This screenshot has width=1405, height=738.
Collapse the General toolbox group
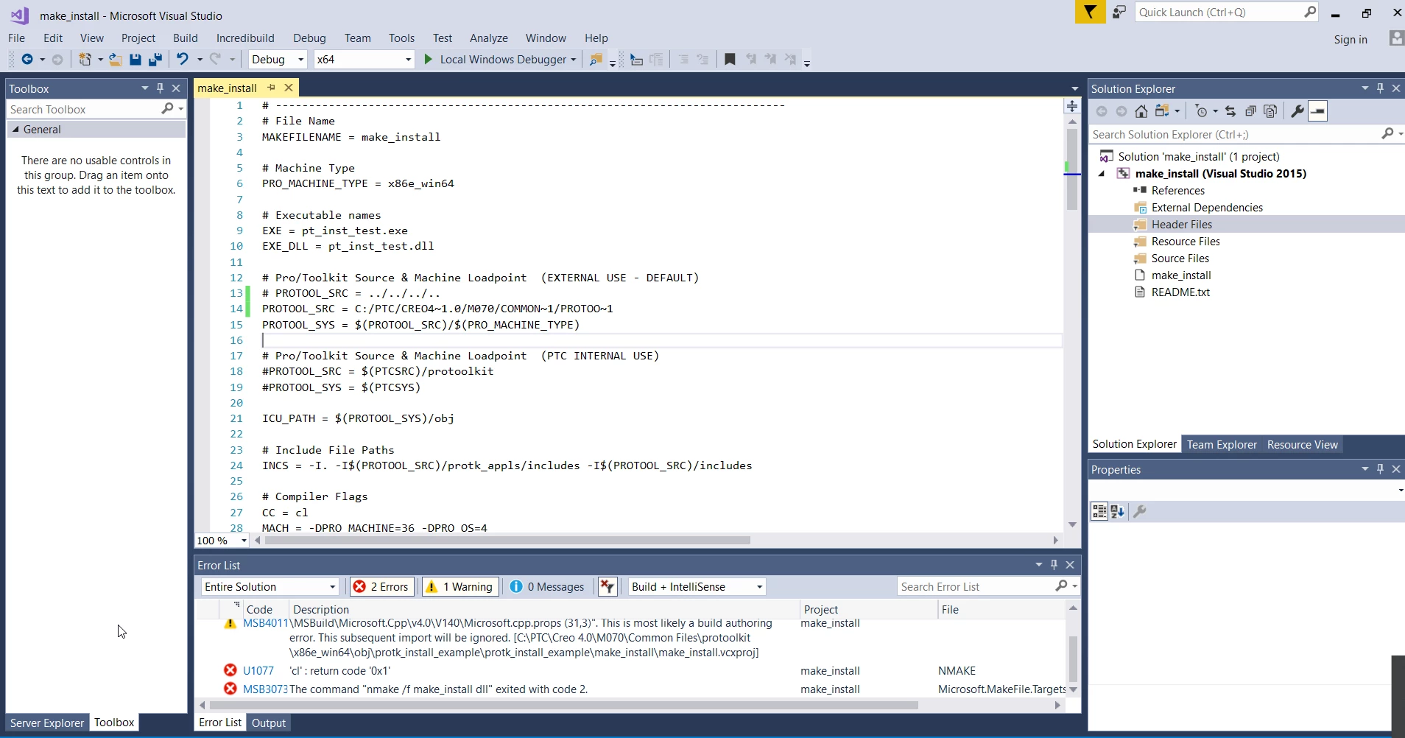(15, 130)
